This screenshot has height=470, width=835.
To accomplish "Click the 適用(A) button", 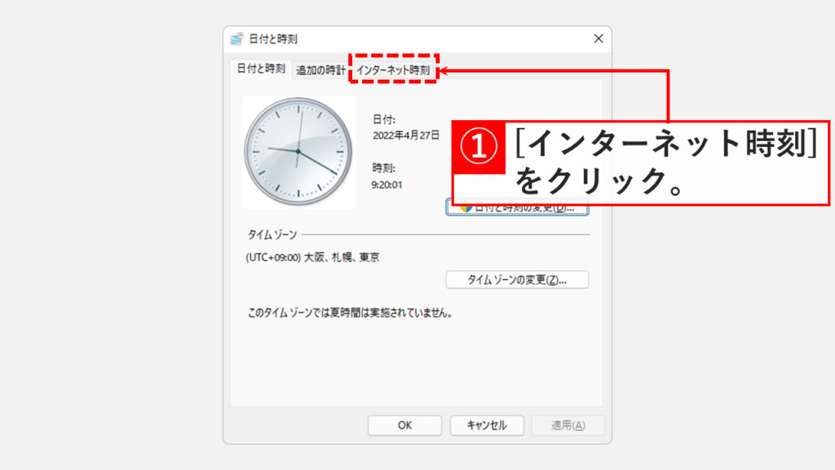I will point(568,425).
